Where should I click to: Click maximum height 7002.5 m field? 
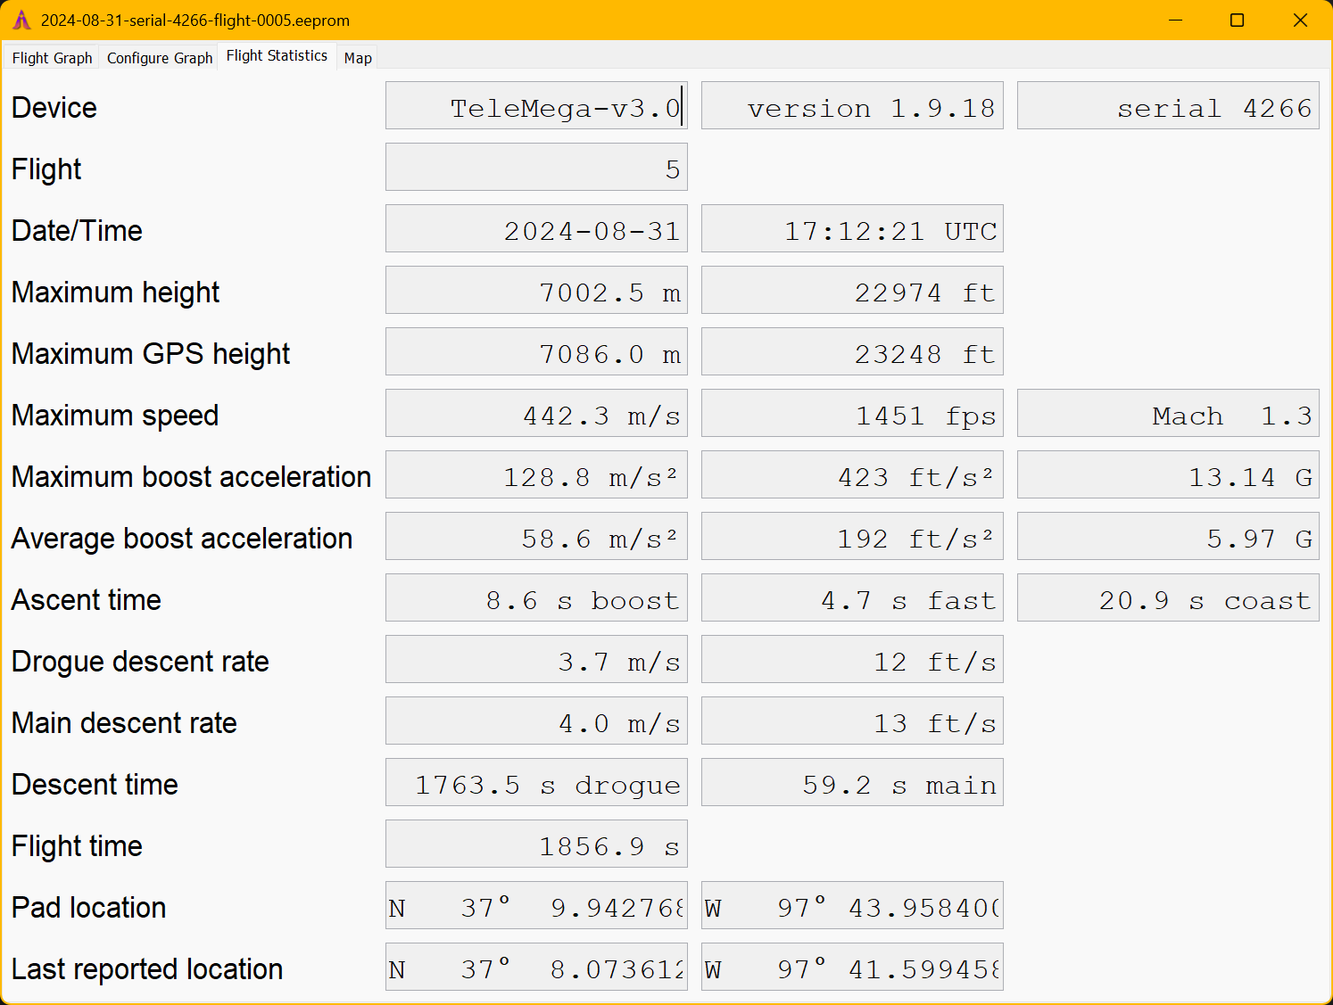point(536,291)
